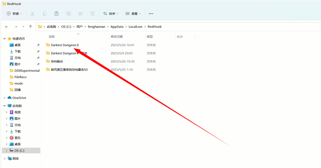
Task: Click the Copy icon in toolbar
Action: pyautogui.click(x=45, y=14)
